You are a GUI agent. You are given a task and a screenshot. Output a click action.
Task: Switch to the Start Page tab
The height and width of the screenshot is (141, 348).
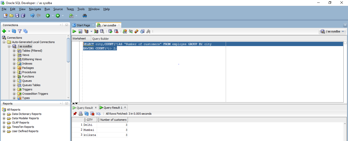point(83,25)
